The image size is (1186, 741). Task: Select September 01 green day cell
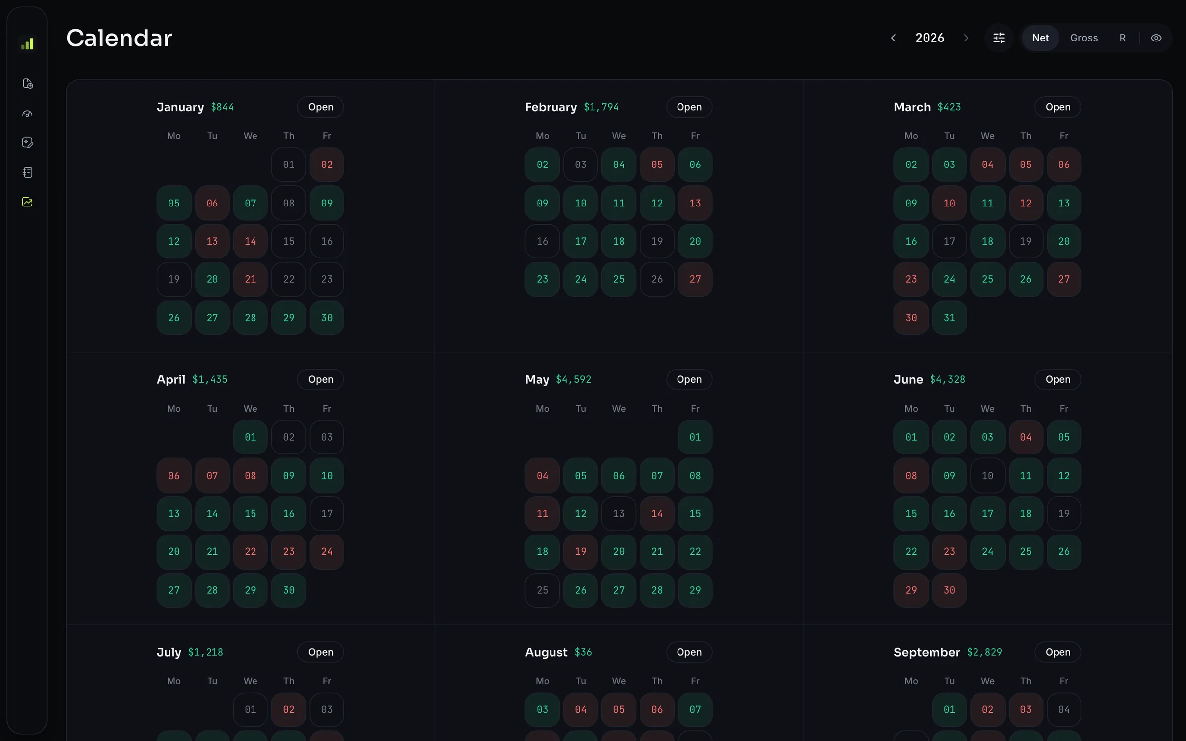(x=949, y=710)
